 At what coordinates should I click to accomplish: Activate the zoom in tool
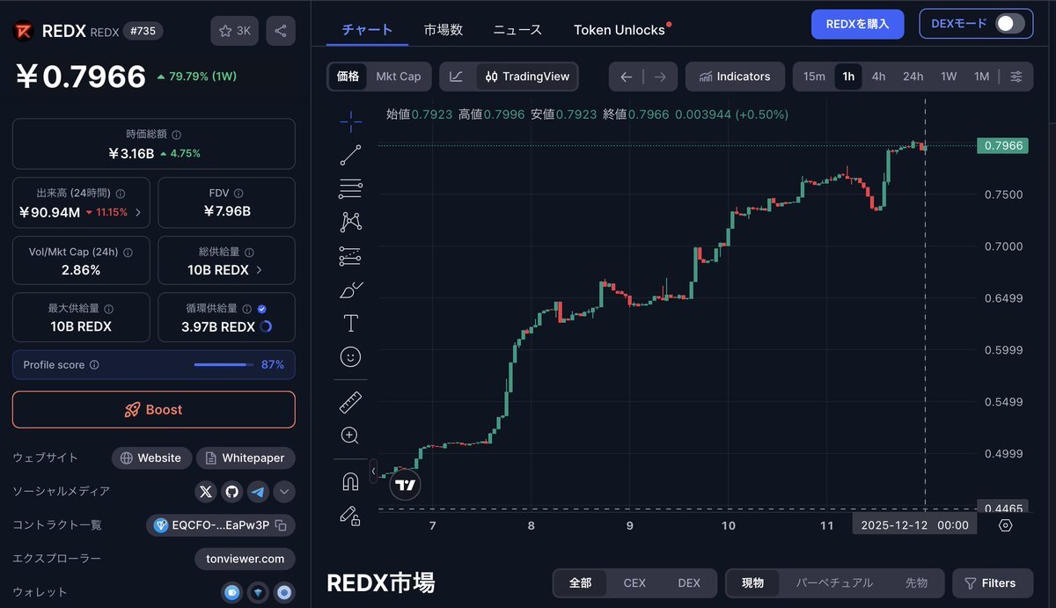point(350,436)
